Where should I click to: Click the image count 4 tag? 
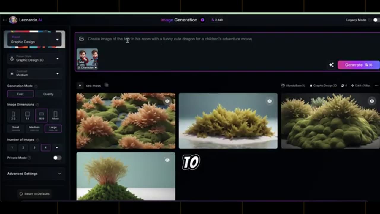[344, 86]
